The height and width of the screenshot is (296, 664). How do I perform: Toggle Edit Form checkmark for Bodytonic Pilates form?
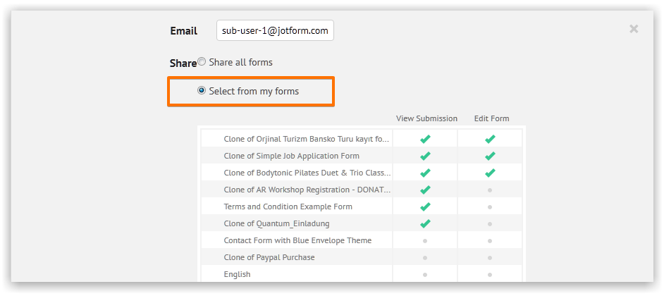[x=490, y=173]
